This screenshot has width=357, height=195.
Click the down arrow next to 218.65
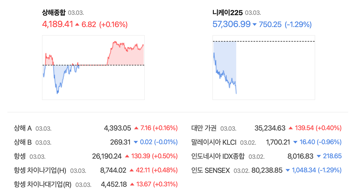click(x=319, y=156)
